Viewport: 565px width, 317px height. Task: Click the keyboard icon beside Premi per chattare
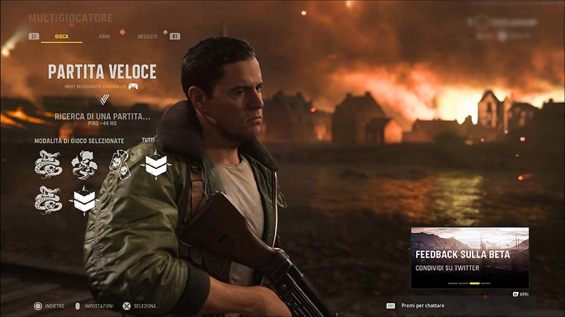(x=390, y=306)
